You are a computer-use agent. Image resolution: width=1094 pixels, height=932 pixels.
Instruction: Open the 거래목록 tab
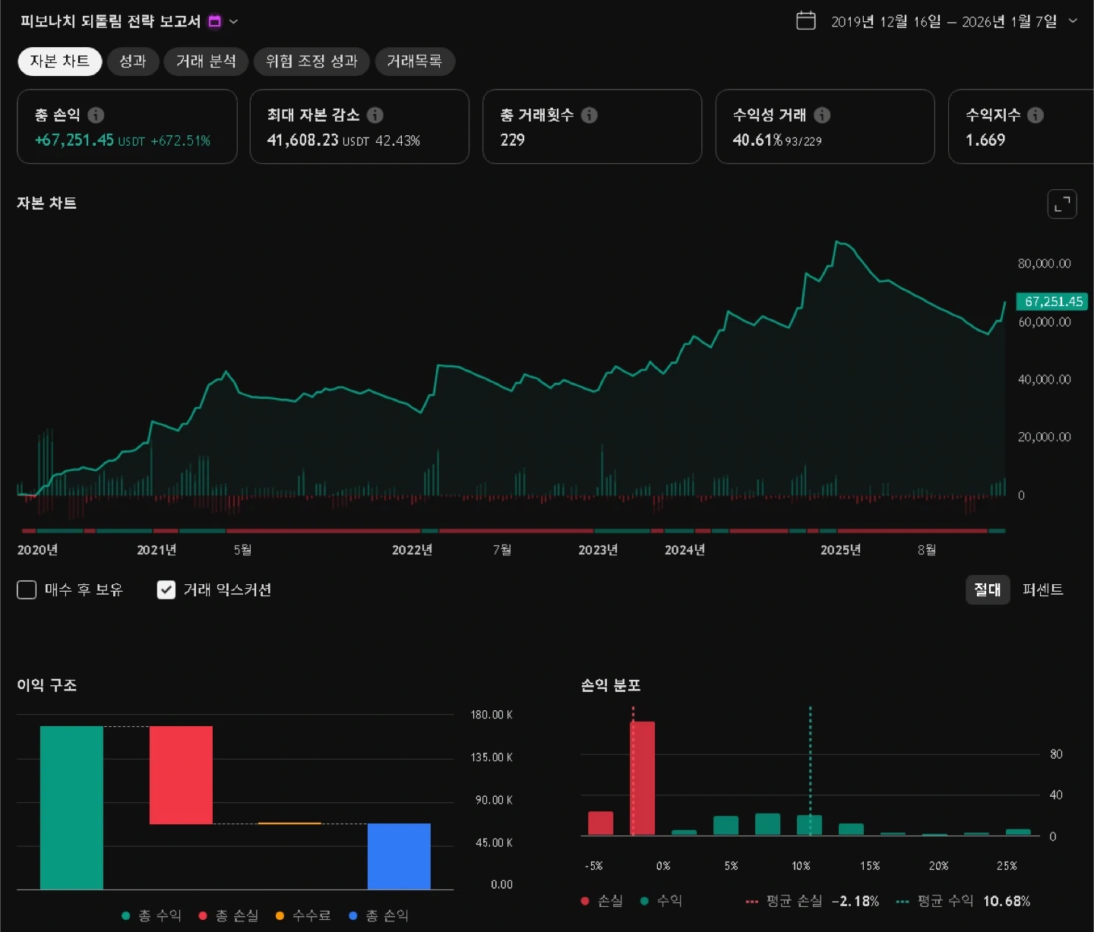(414, 62)
